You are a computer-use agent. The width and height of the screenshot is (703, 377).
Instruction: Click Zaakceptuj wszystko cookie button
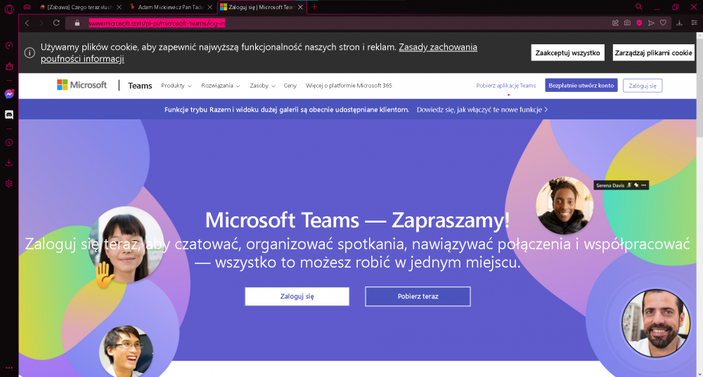[567, 53]
